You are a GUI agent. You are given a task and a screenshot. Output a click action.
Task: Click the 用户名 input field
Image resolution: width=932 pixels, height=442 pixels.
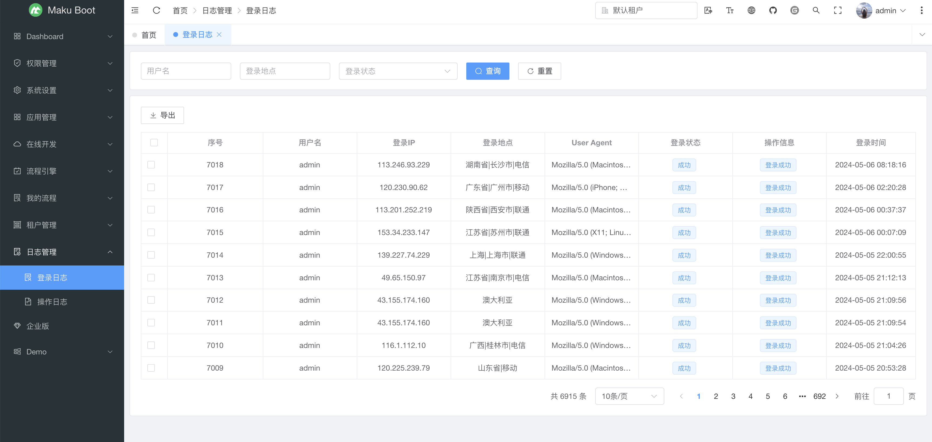(186, 71)
